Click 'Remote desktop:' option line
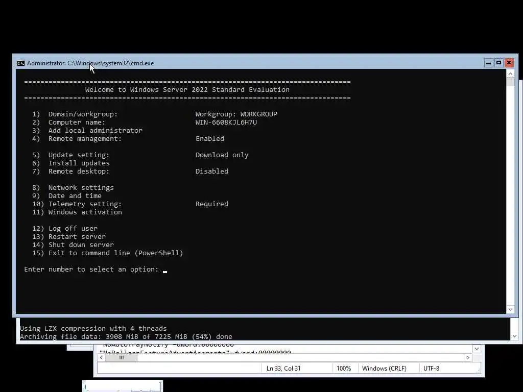523x392 pixels. (x=70, y=171)
